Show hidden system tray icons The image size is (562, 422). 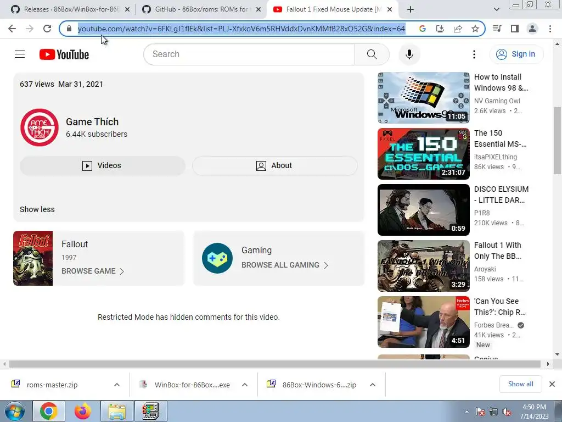tap(467, 412)
